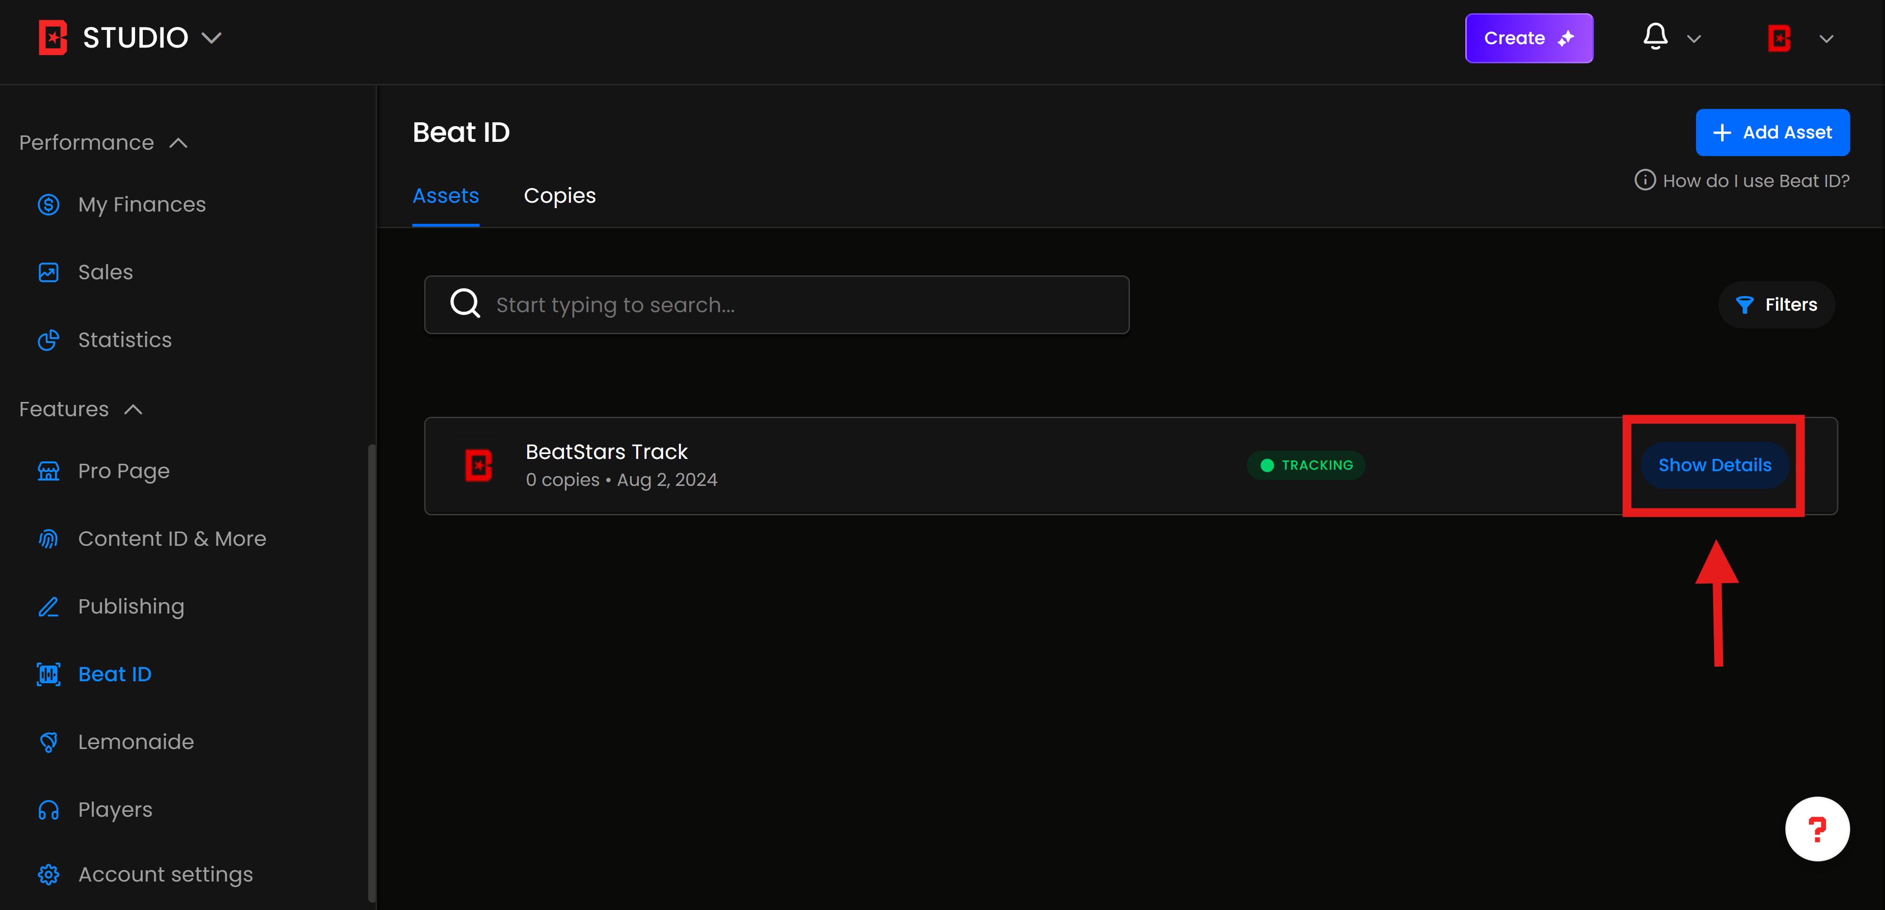The height and width of the screenshot is (910, 1885).
Task: Click the Statistics pie chart icon
Action: point(48,340)
